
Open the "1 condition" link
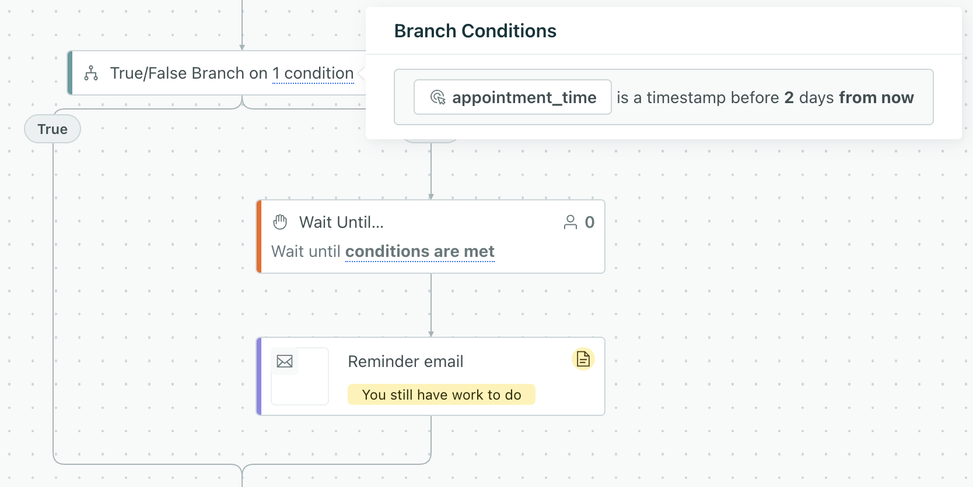click(313, 73)
